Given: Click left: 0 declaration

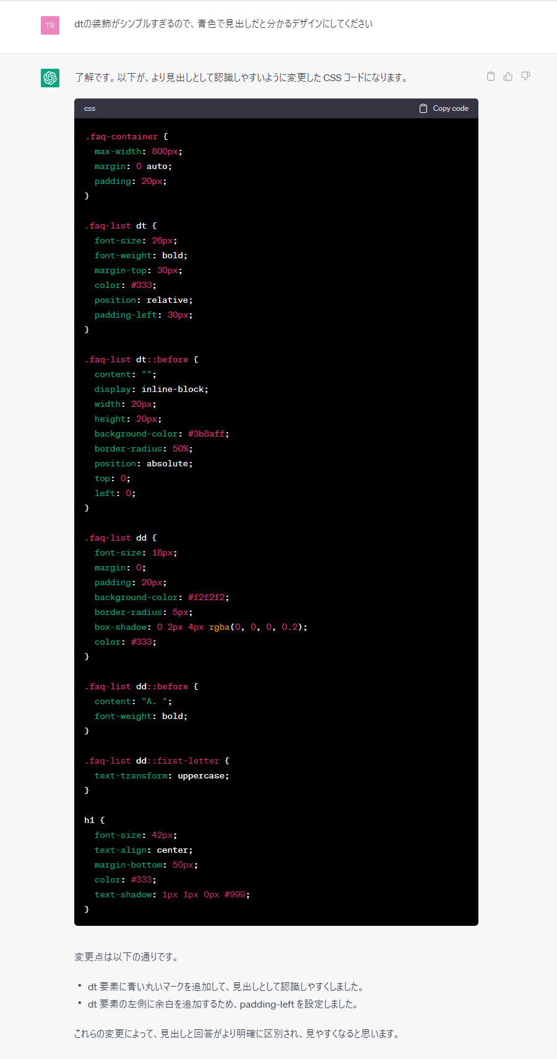Looking at the screenshot, I should pos(115,493).
